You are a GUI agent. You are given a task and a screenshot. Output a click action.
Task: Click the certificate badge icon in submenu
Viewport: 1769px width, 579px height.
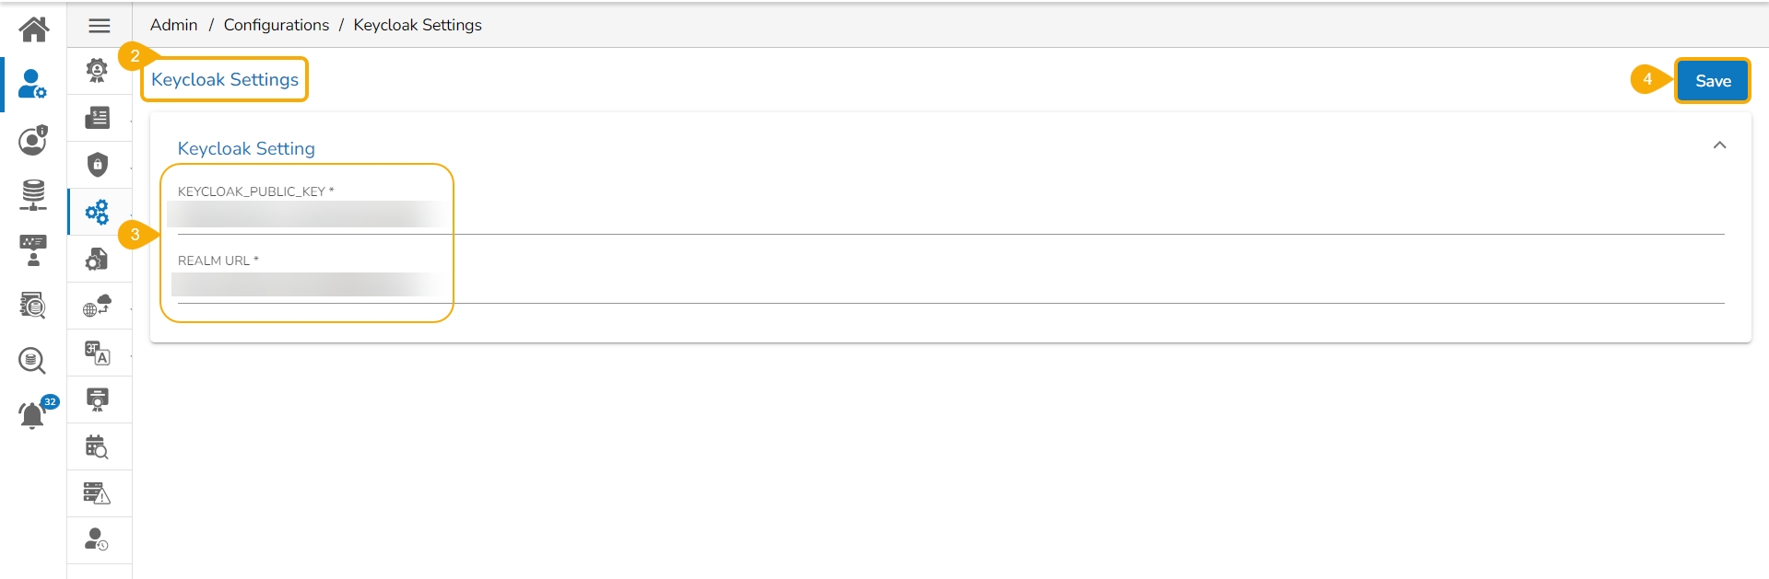98,71
